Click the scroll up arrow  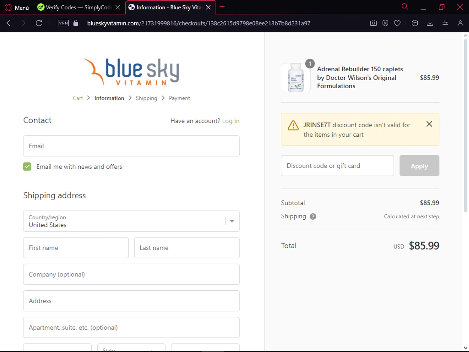click(x=466, y=36)
